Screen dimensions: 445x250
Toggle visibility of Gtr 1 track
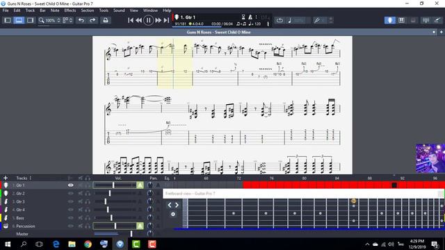70,185
